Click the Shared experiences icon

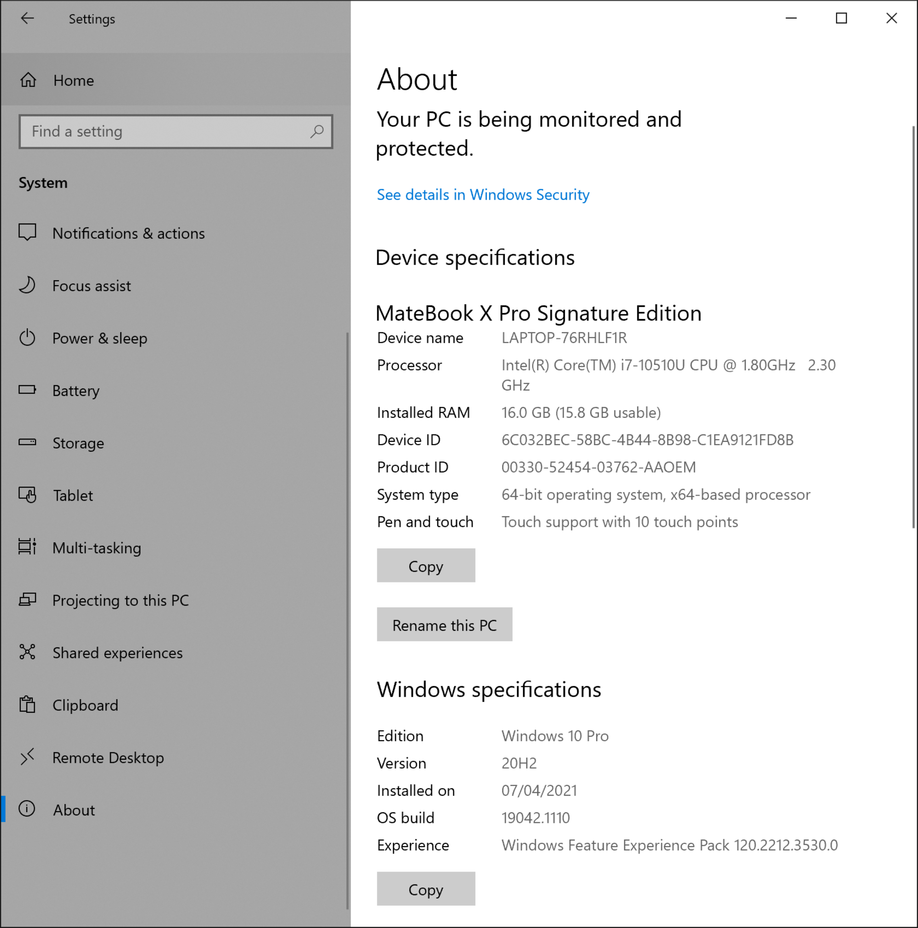point(27,652)
